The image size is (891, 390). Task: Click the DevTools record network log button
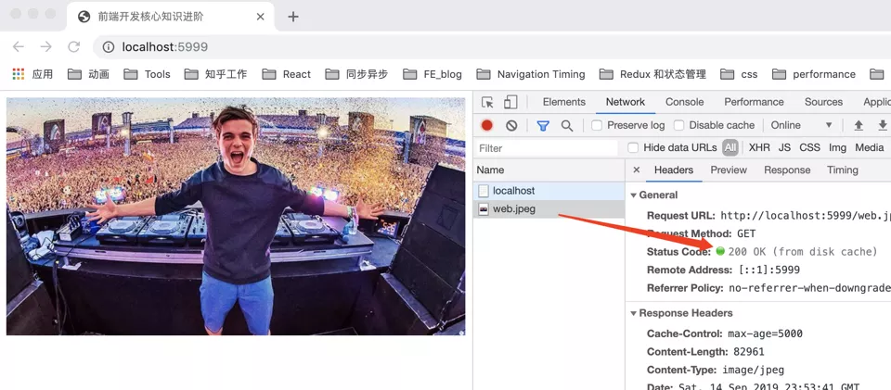pyautogui.click(x=486, y=125)
